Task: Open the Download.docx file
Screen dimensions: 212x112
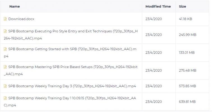Action: click(x=21, y=19)
